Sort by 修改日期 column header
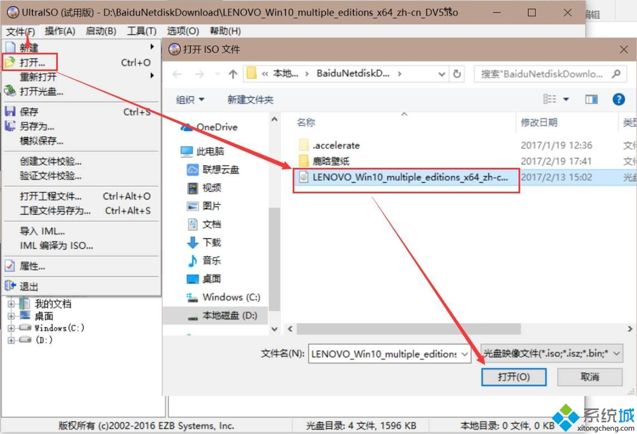The width and height of the screenshot is (637, 434). [539, 122]
